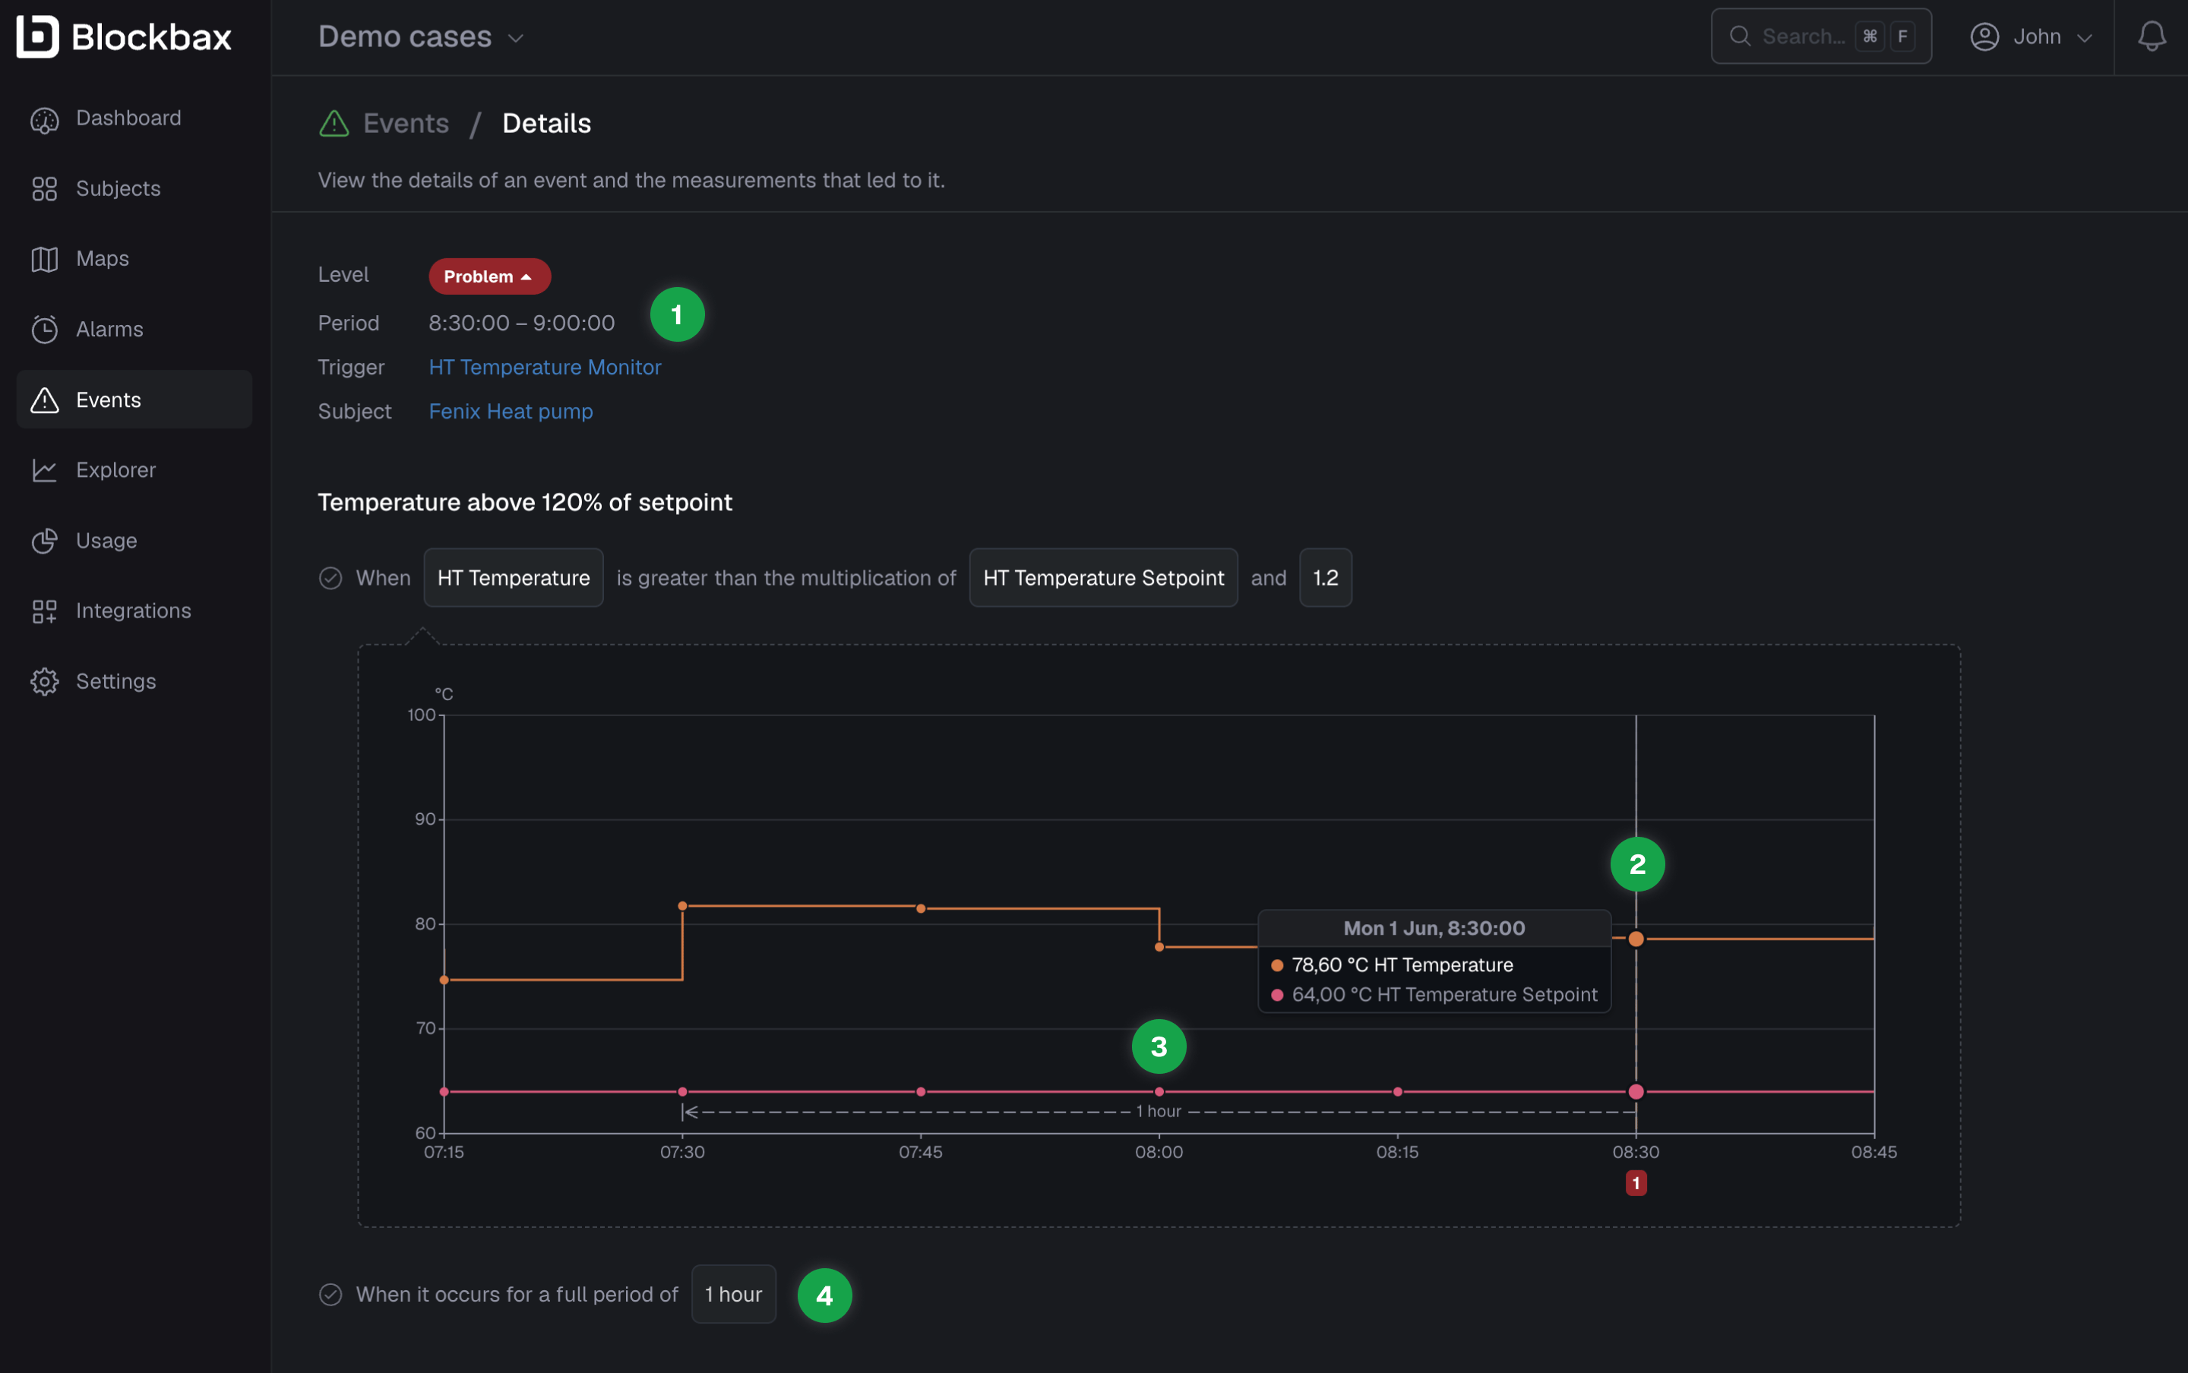Click into the Search field

point(1821,36)
